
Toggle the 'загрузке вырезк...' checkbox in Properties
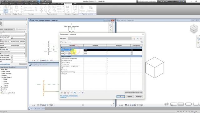pos(12,59)
